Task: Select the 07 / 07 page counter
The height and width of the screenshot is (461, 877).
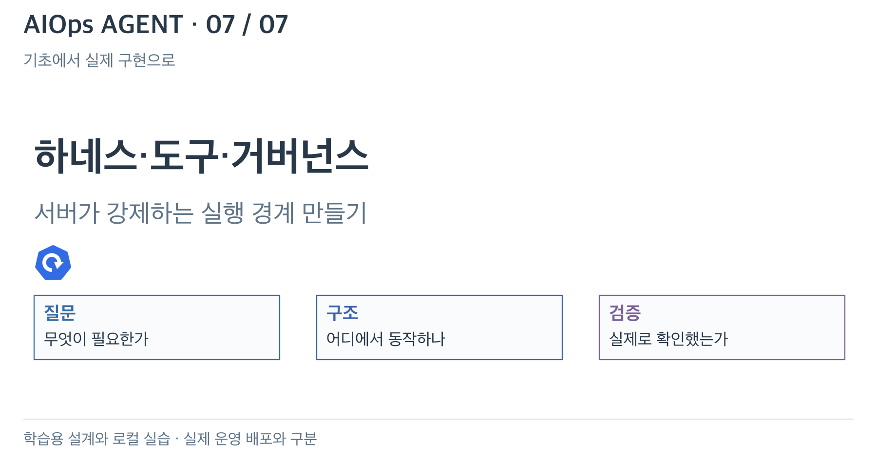Action: coord(247,24)
